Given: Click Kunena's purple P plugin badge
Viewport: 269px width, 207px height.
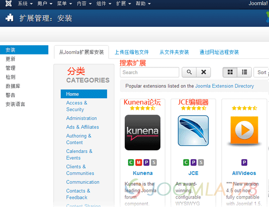Looking at the screenshot, I should [146, 162].
